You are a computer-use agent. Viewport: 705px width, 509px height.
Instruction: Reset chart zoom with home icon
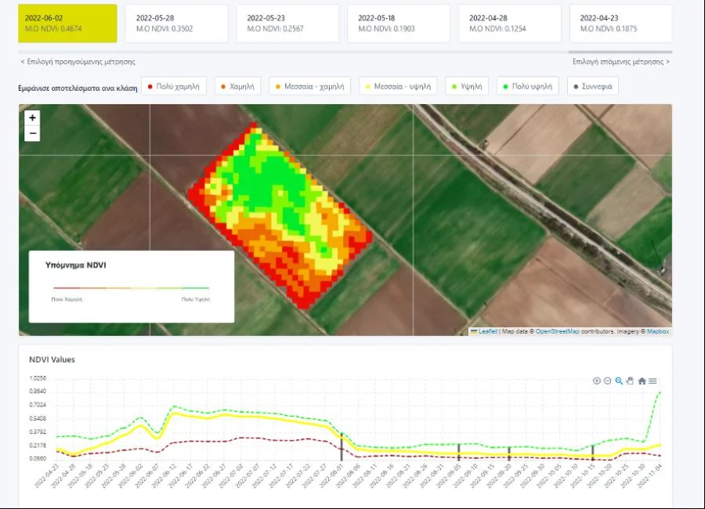click(x=642, y=381)
